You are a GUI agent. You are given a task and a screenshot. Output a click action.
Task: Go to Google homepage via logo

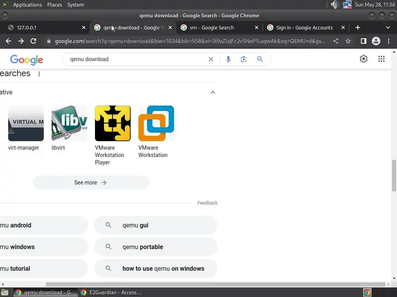coord(27,60)
